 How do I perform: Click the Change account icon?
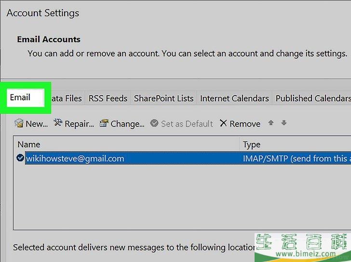[104, 123]
